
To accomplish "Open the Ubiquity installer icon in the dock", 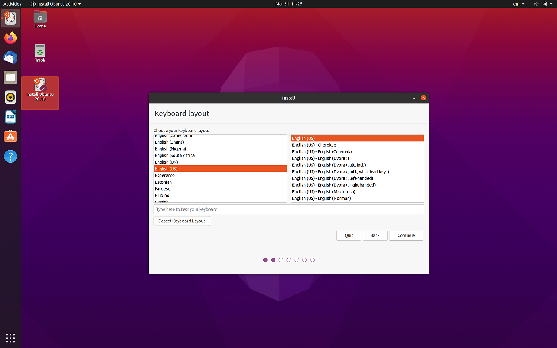I will click(x=10, y=18).
